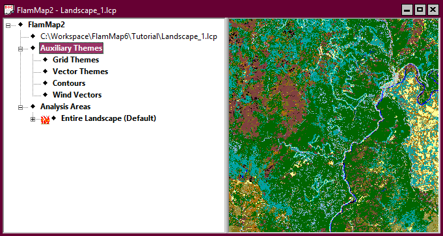Expand the Entire Landscape (Default) node
443x236 pixels.
[x=33, y=120]
